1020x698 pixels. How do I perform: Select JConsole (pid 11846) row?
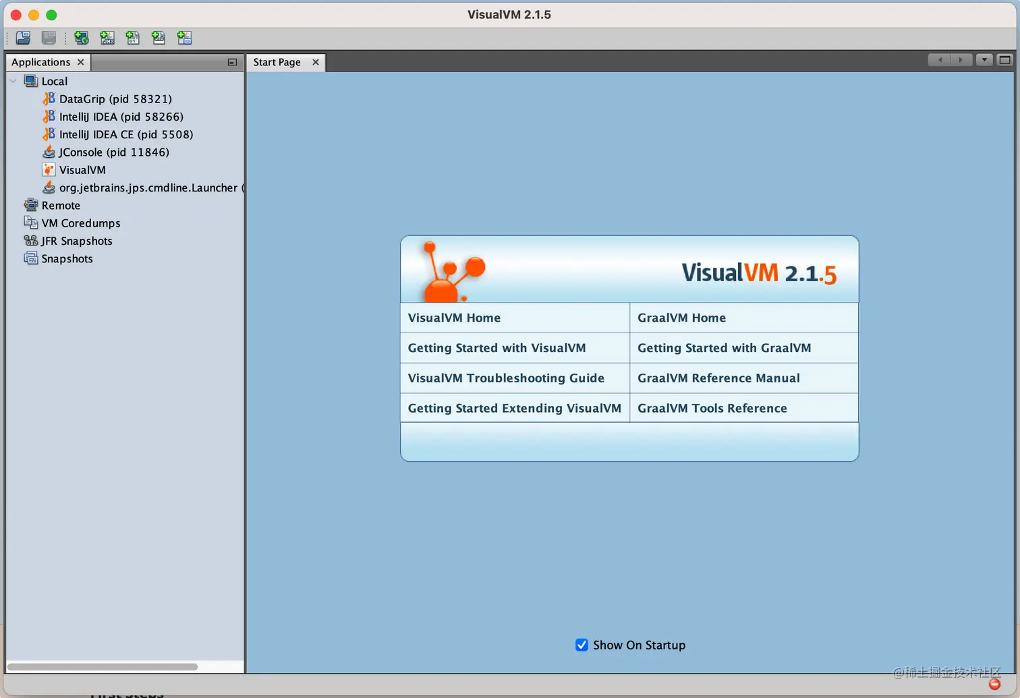[114, 152]
